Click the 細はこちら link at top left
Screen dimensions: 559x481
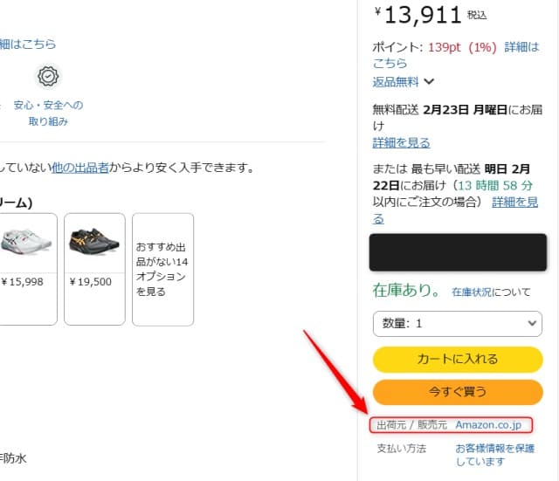coord(28,45)
